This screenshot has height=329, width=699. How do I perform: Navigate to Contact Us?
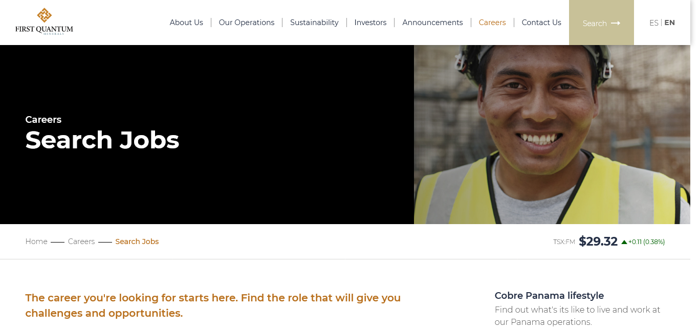pyautogui.click(x=541, y=23)
